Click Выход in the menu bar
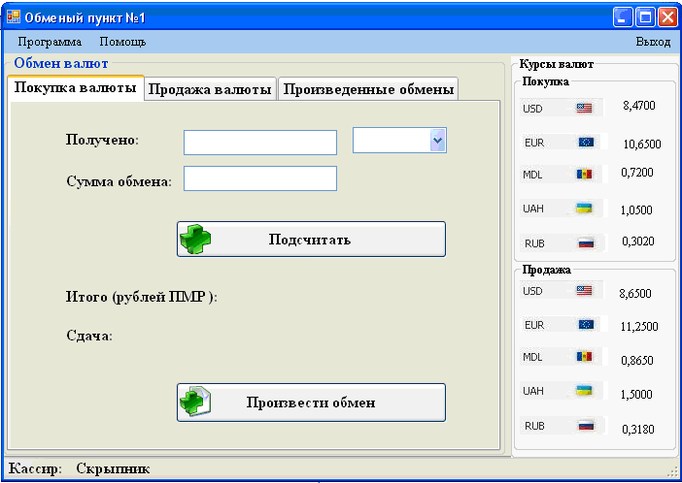Screen dimensions: 682x483 [x=653, y=42]
